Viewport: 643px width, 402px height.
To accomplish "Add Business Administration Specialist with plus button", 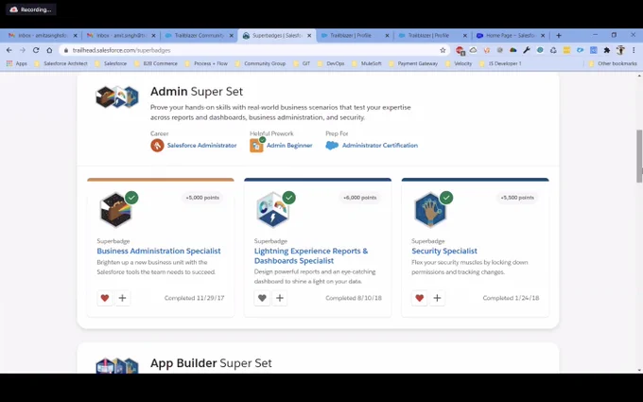I will tap(122, 298).
